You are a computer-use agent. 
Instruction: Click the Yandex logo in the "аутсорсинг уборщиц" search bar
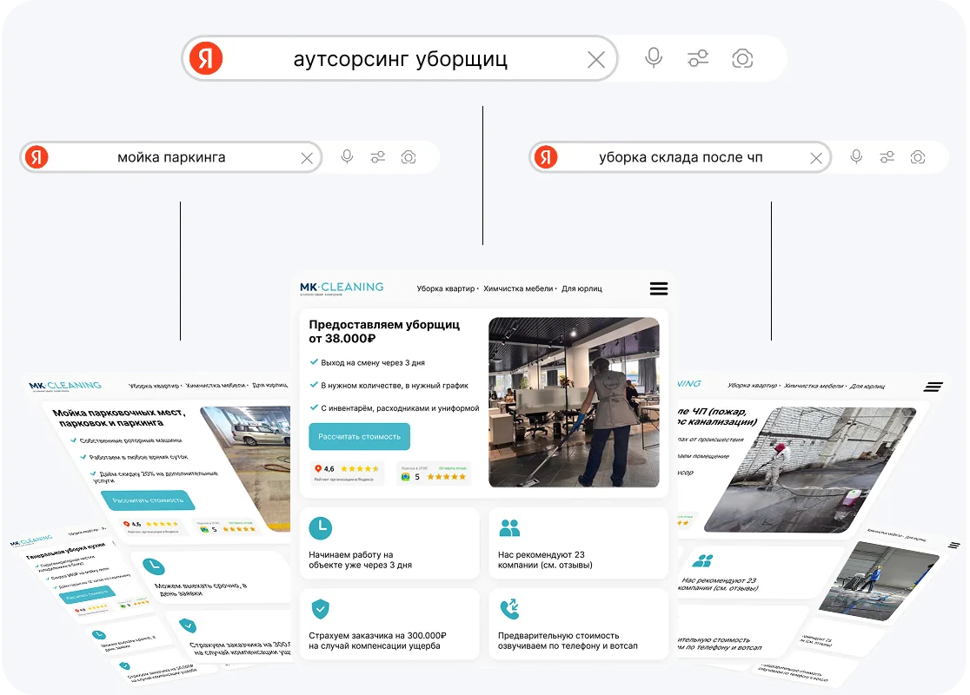(x=206, y=58)
